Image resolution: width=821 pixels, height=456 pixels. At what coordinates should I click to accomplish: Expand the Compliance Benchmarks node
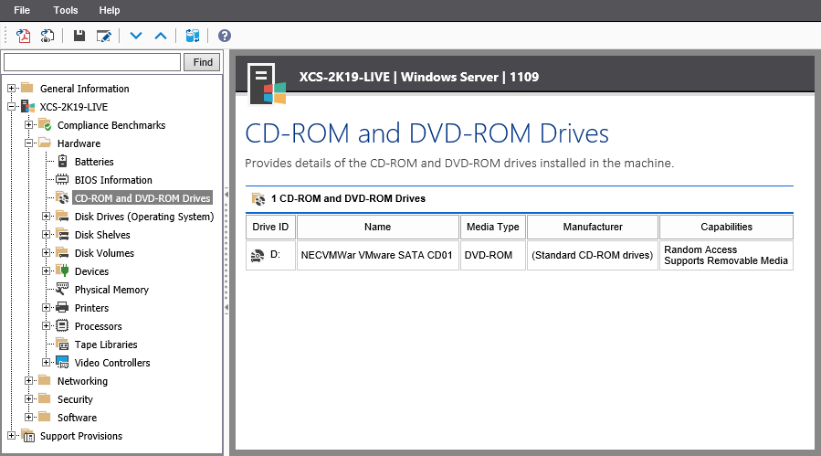(x=29, y=125)
